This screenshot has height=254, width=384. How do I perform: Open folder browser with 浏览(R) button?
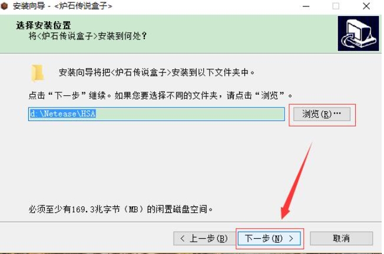point(322,114)
